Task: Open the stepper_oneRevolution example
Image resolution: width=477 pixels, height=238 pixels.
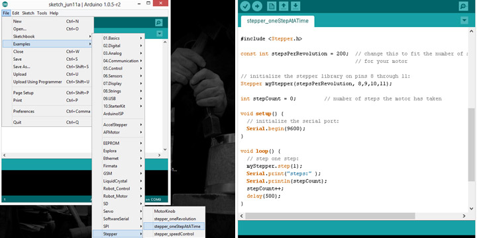Action: click(174, 219)
